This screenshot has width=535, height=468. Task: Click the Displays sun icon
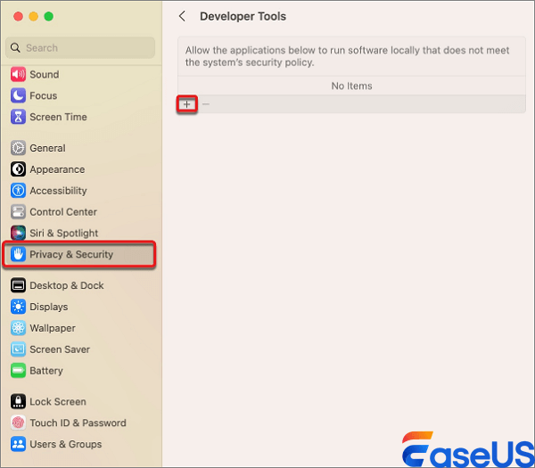[x=18, y=307]
